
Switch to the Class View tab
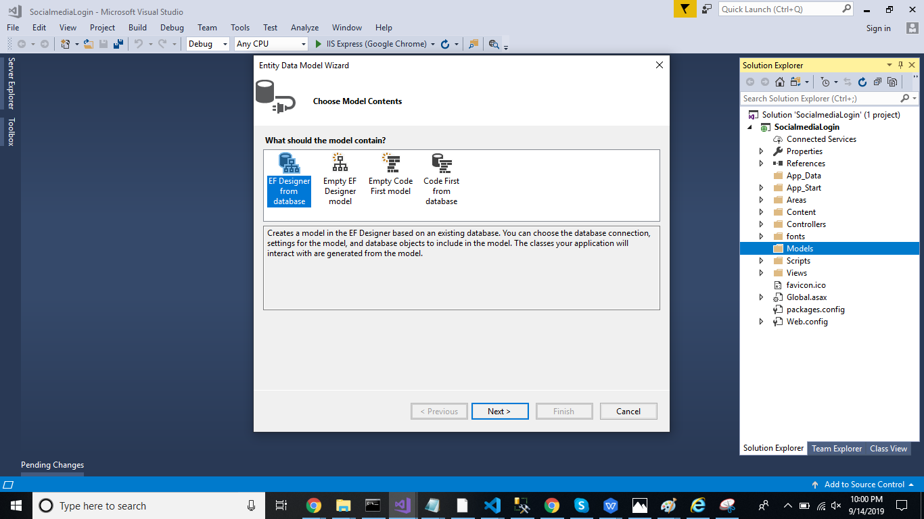click(888, 448)
